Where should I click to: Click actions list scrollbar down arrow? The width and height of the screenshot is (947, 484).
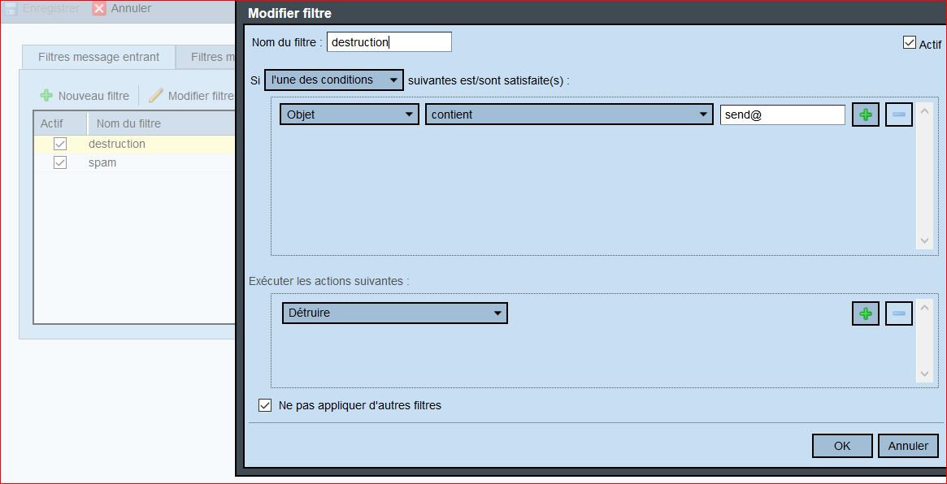point(924,374)
